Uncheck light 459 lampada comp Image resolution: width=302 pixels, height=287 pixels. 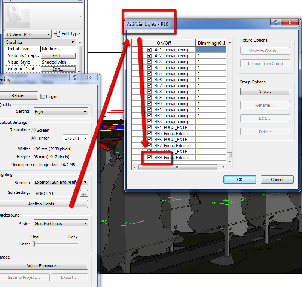(149, 97)
